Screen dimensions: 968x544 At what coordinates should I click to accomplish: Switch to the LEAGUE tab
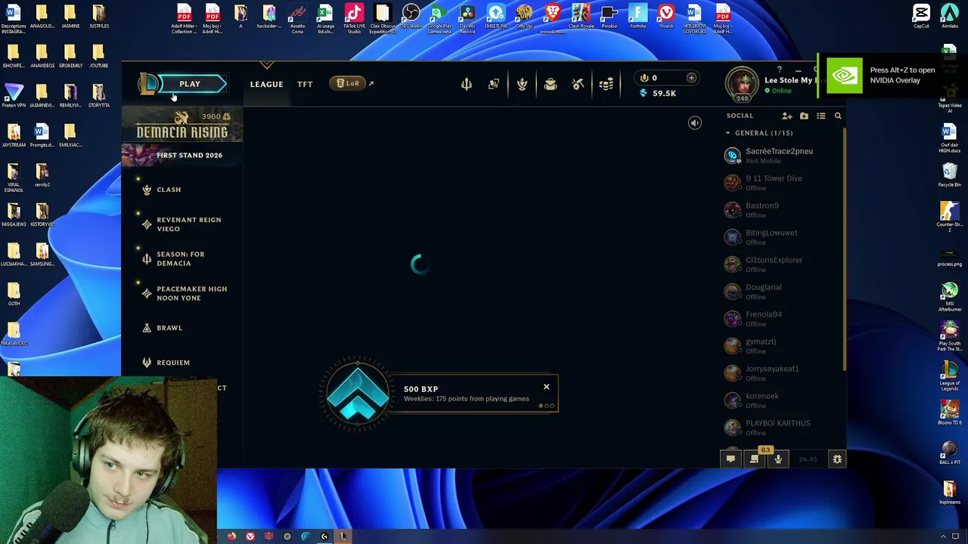click(266, 84)
